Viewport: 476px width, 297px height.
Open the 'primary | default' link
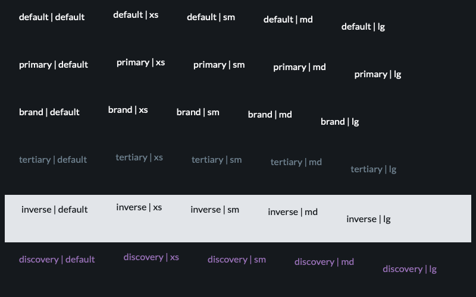[54, 65]
